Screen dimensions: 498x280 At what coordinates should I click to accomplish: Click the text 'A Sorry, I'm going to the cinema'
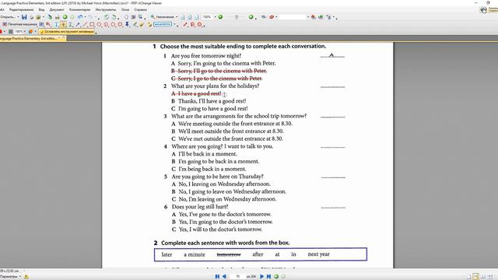click(223, 63)
